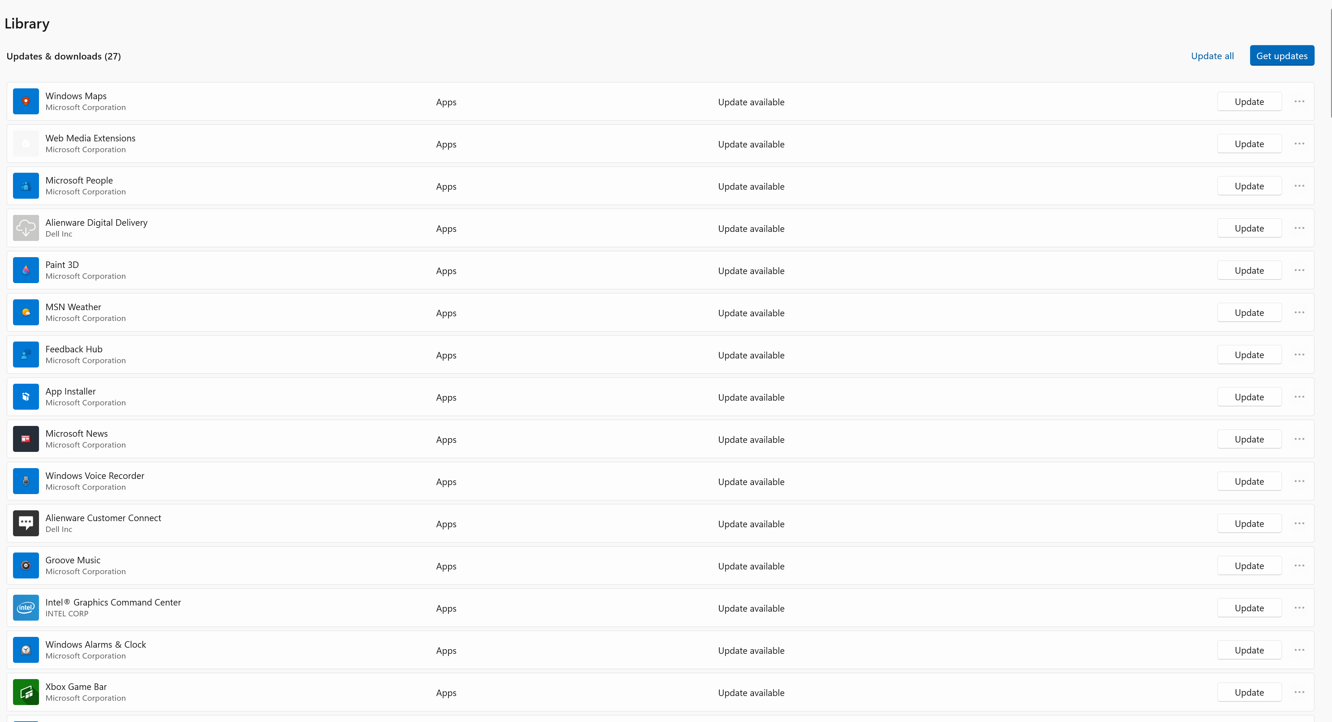Viewport: 1332px width, 722px height.
Task: Click the Alienware Digital Delivery cloud icon
Action: (26, 228)
